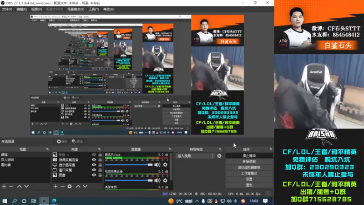Screen dimensions: 364x205
Task: Open the 视图(V) menu
Action: (36, 9)
